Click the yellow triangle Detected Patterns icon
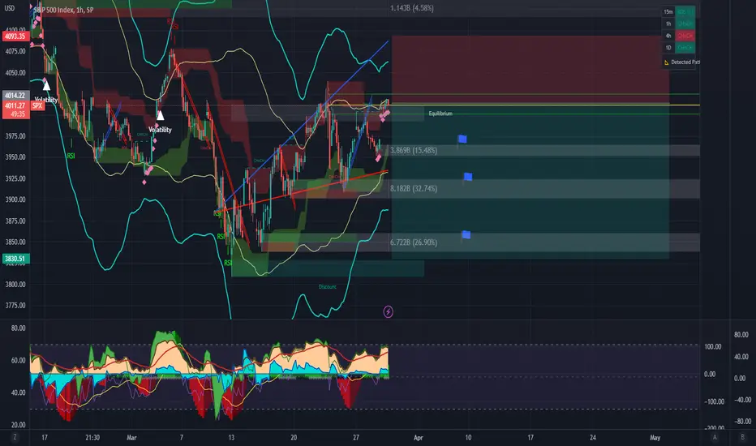756x446 pixels. (x=667, y=62)
